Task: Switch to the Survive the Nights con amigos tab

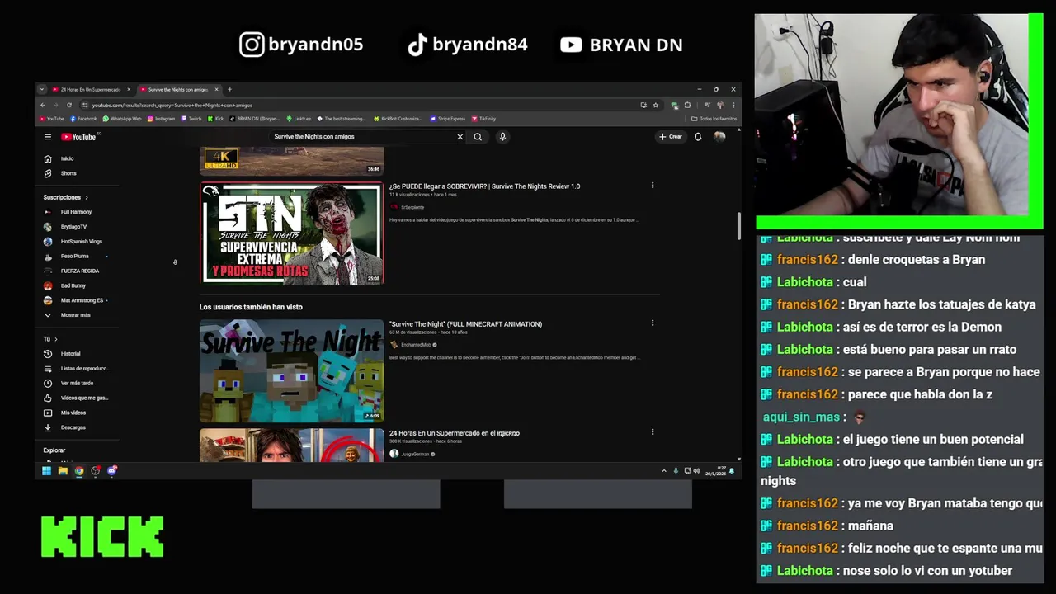Action: tap(178, 89)
